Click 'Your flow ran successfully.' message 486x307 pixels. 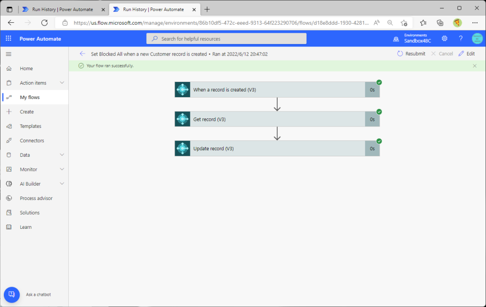tap(110, 65)
